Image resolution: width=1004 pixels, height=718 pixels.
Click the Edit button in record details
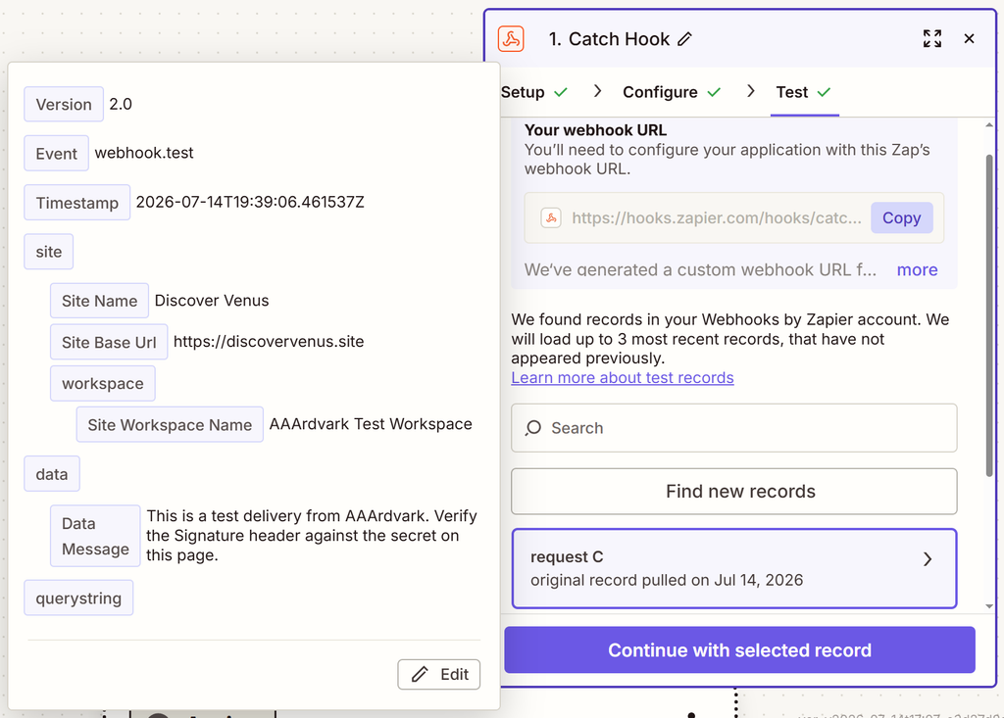tap(438, 675)
